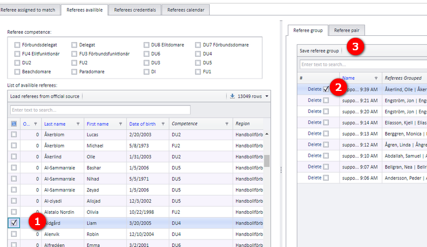Delete the 9:07 AM Bellgran group
Image resolution: width=427 pixels, height=247 pixels.
[x=314, y=167]
